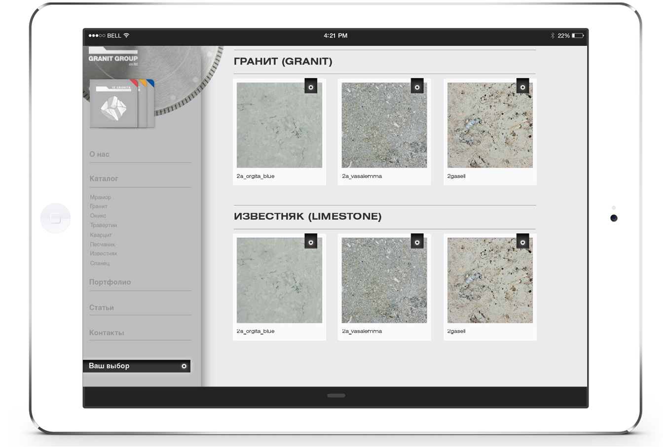Tap the battery icon in status bar
Screen dimensions: 671x447
coord(578,35)
